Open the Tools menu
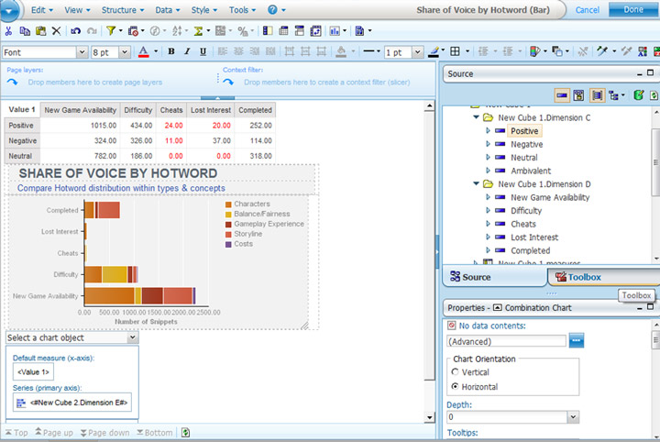The width and height of the screenshot is (660, 442). tap(242, 10)
